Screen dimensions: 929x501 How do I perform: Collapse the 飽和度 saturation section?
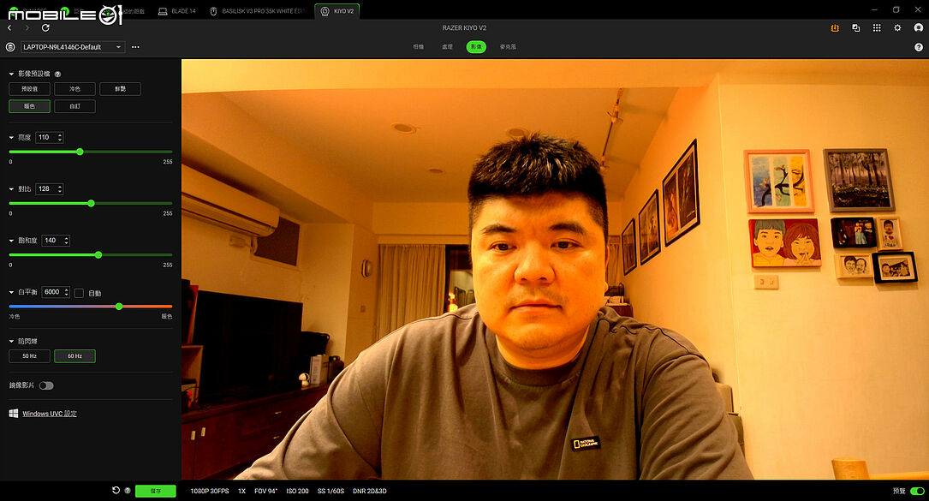pyautogui.click(x=11, y=241)
